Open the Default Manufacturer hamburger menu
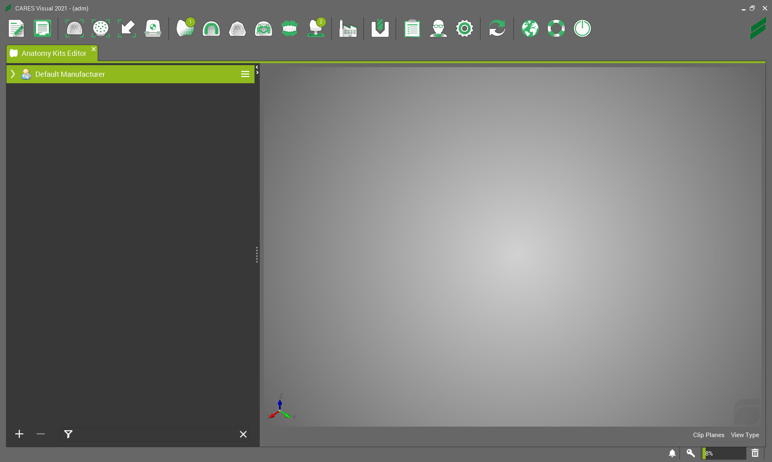This screenshot has width=772, height=462. click(245, 74)
